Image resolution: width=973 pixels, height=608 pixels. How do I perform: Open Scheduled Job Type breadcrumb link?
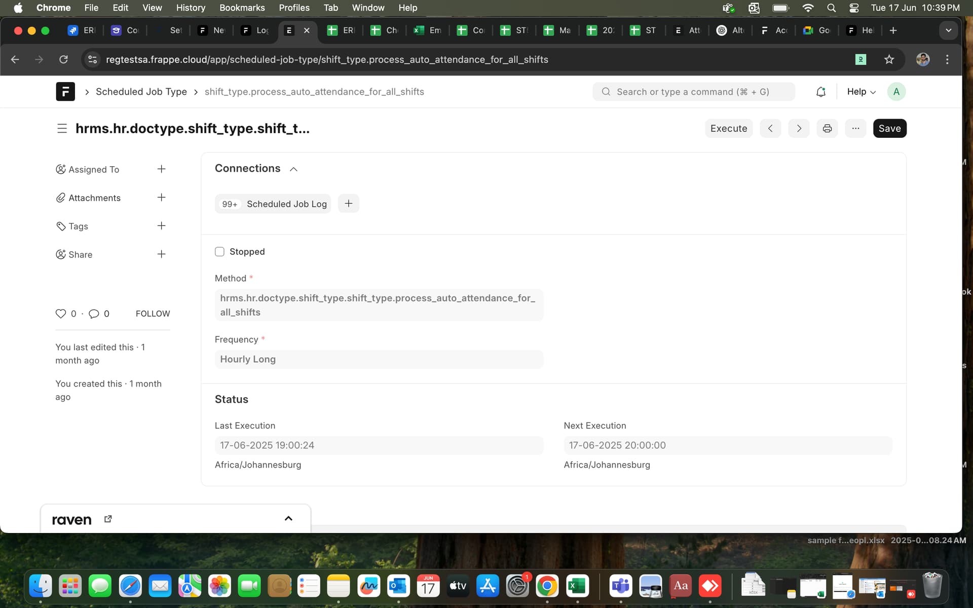click(141, 92)
